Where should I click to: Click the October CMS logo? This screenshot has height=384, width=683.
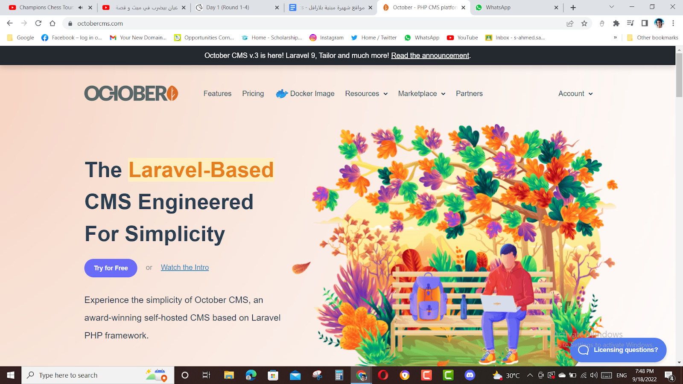(131, 93)
